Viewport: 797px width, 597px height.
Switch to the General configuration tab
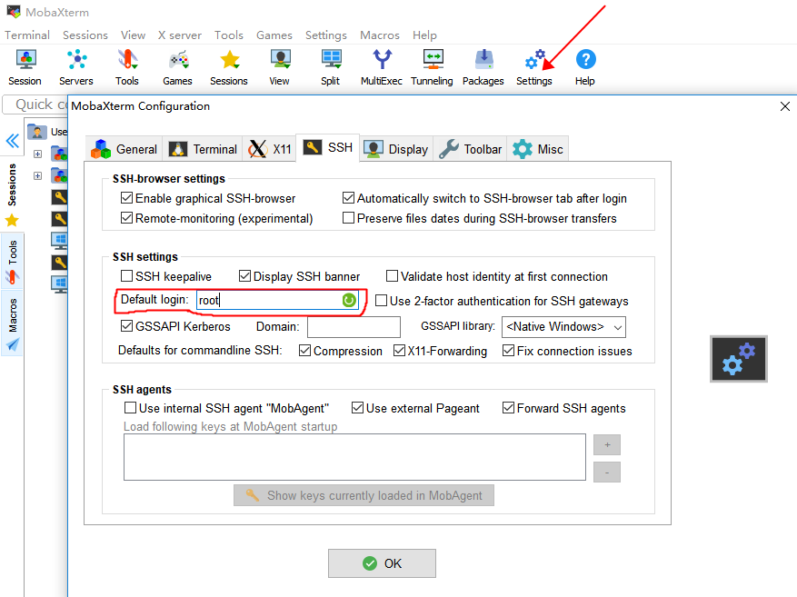tap(124, 149)
